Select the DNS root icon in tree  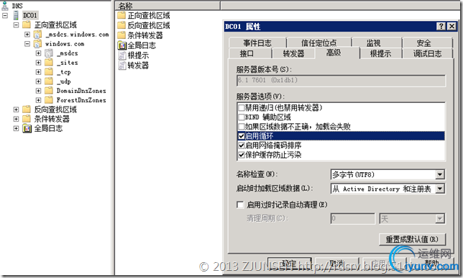(5, 5)
